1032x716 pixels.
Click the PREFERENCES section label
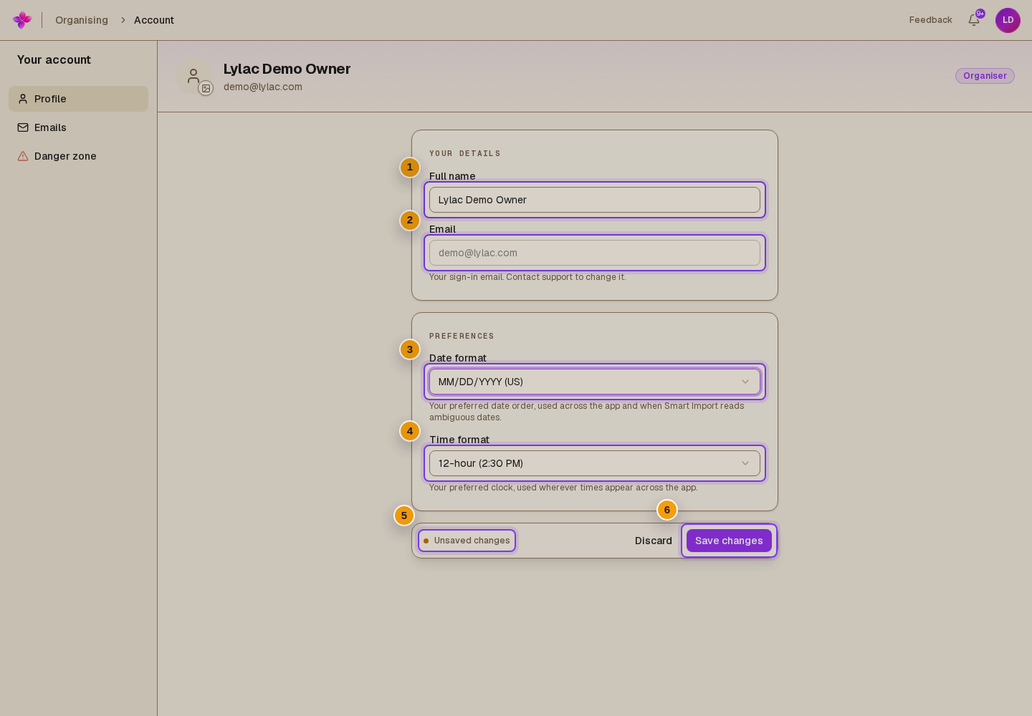pyautogui.click(x=462, y=337)
